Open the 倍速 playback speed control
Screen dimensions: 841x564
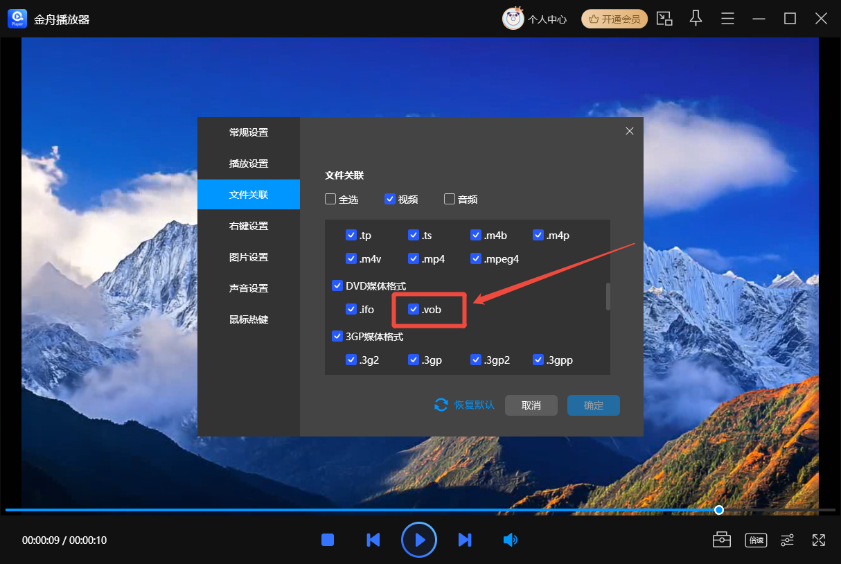click(x=755, y=540)
